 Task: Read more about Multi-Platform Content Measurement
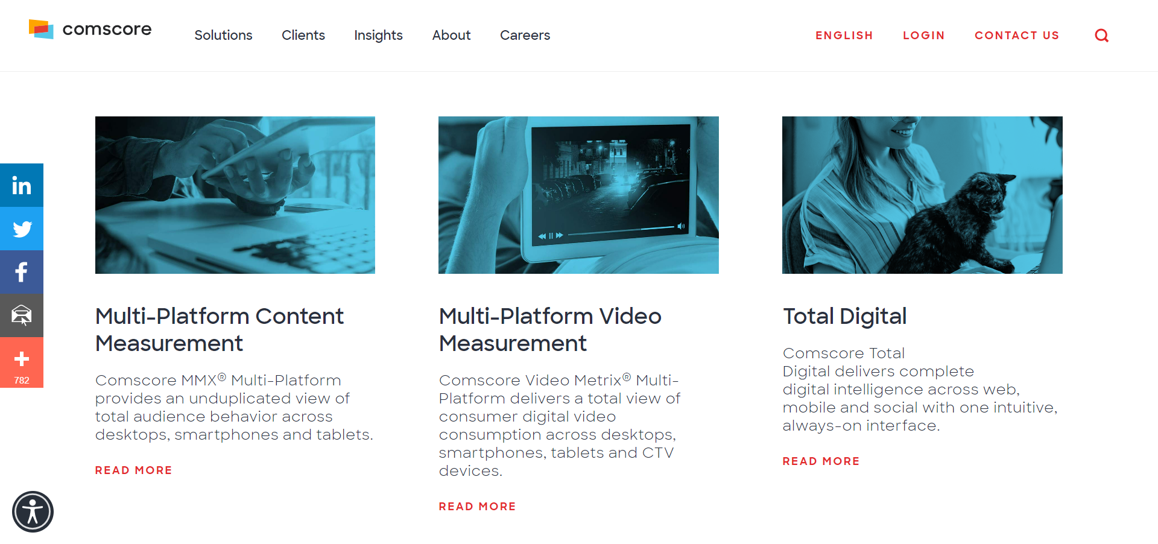pos(134,470)
